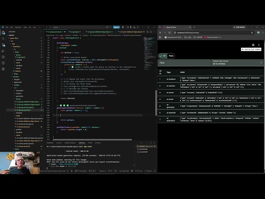
Task: Expand the material folder under interfaces
Action: pyautogui.click(x=19, y=60)
